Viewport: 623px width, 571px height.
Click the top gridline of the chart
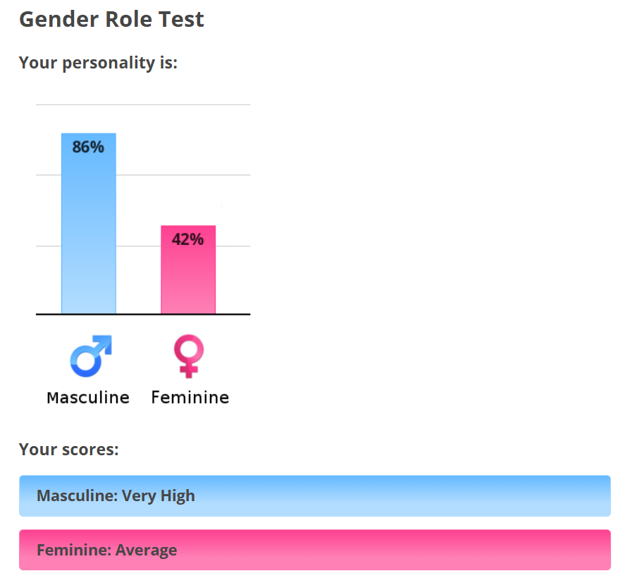pyautogui.click(x=143, y=104)
